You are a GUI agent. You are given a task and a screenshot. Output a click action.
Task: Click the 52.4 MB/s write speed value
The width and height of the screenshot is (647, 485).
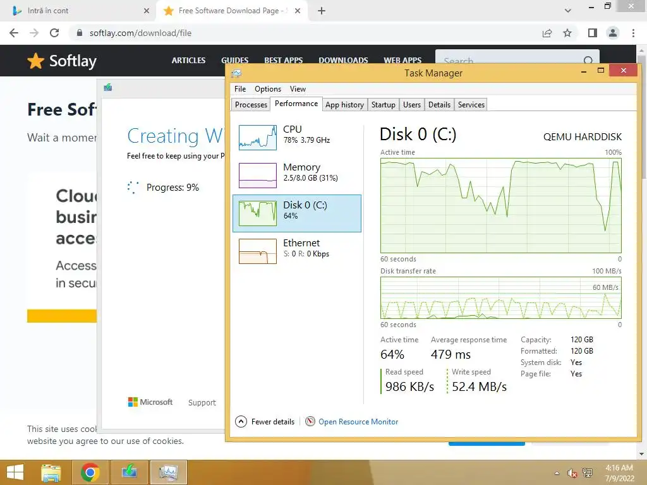point(479,387)
